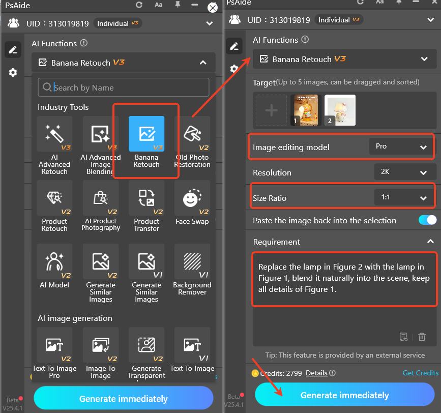441x413 pixels.
Task: Select the first target image thumbnail
Action: [305, 110]
